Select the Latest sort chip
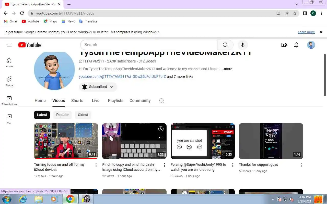Screen dimensions: 327x204 (x=42, y=115)
